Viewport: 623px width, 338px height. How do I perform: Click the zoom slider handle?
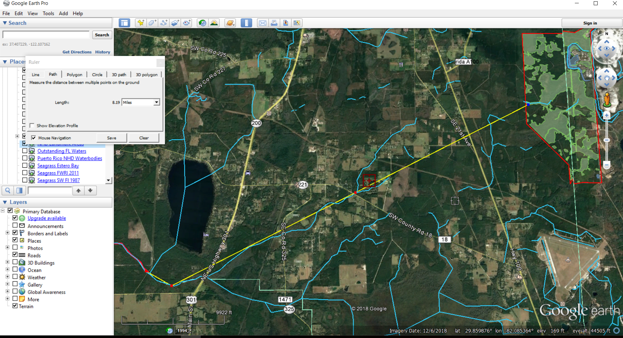coord(606,140)
